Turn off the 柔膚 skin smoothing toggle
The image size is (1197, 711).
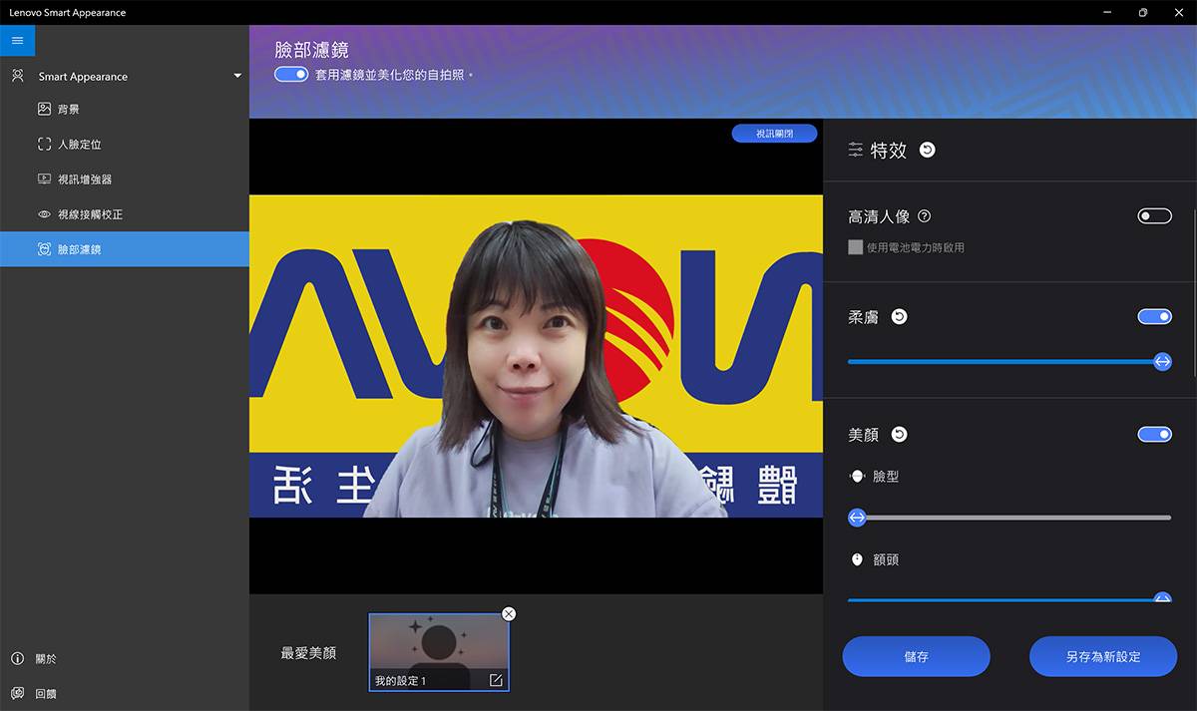pos(1154,317)
